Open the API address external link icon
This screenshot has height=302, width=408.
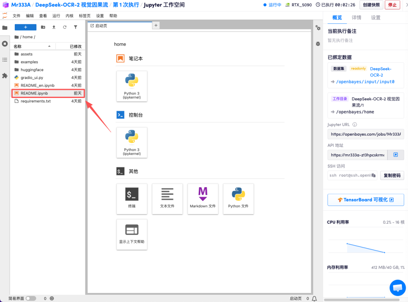pos(396,155)
